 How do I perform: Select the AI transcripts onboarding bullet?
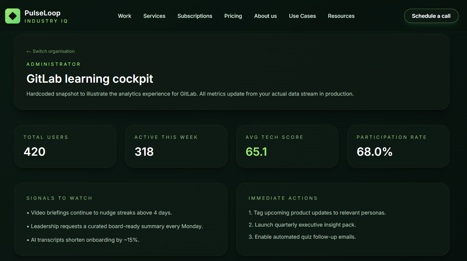(83, 240)
